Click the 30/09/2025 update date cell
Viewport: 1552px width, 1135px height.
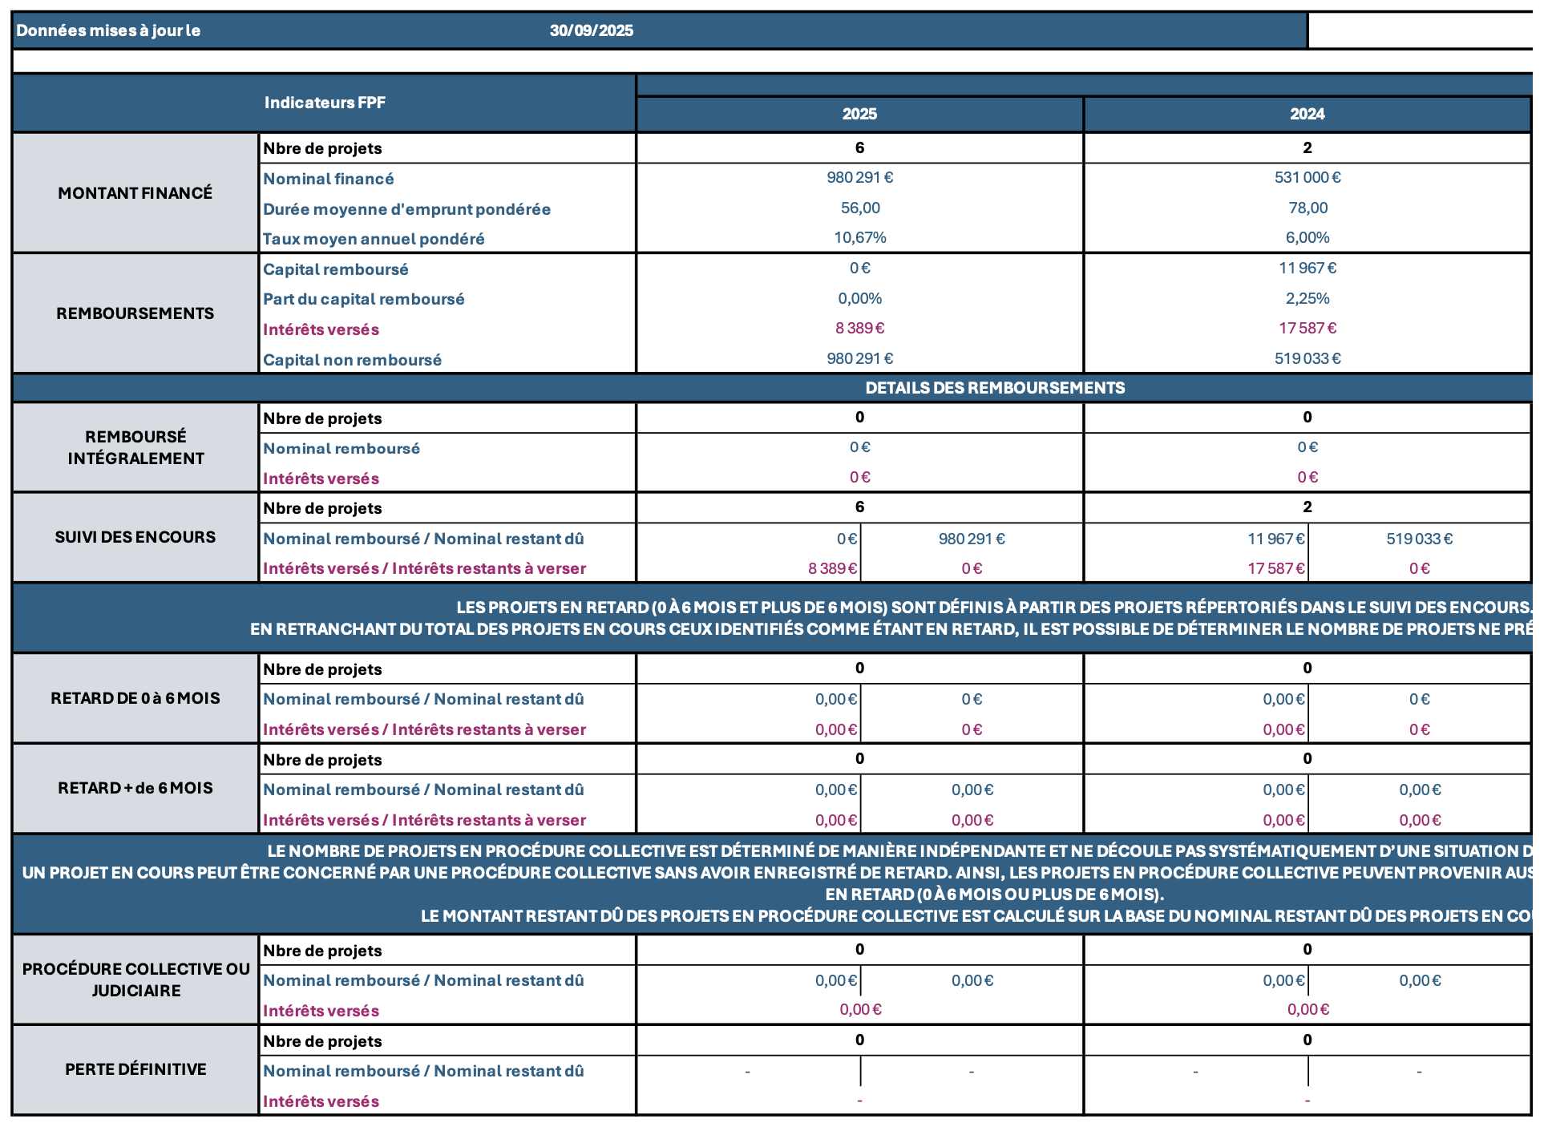[591, 30]
